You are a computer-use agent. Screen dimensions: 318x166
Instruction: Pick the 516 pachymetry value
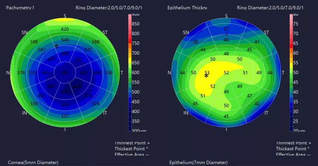[x=32, y=73]
